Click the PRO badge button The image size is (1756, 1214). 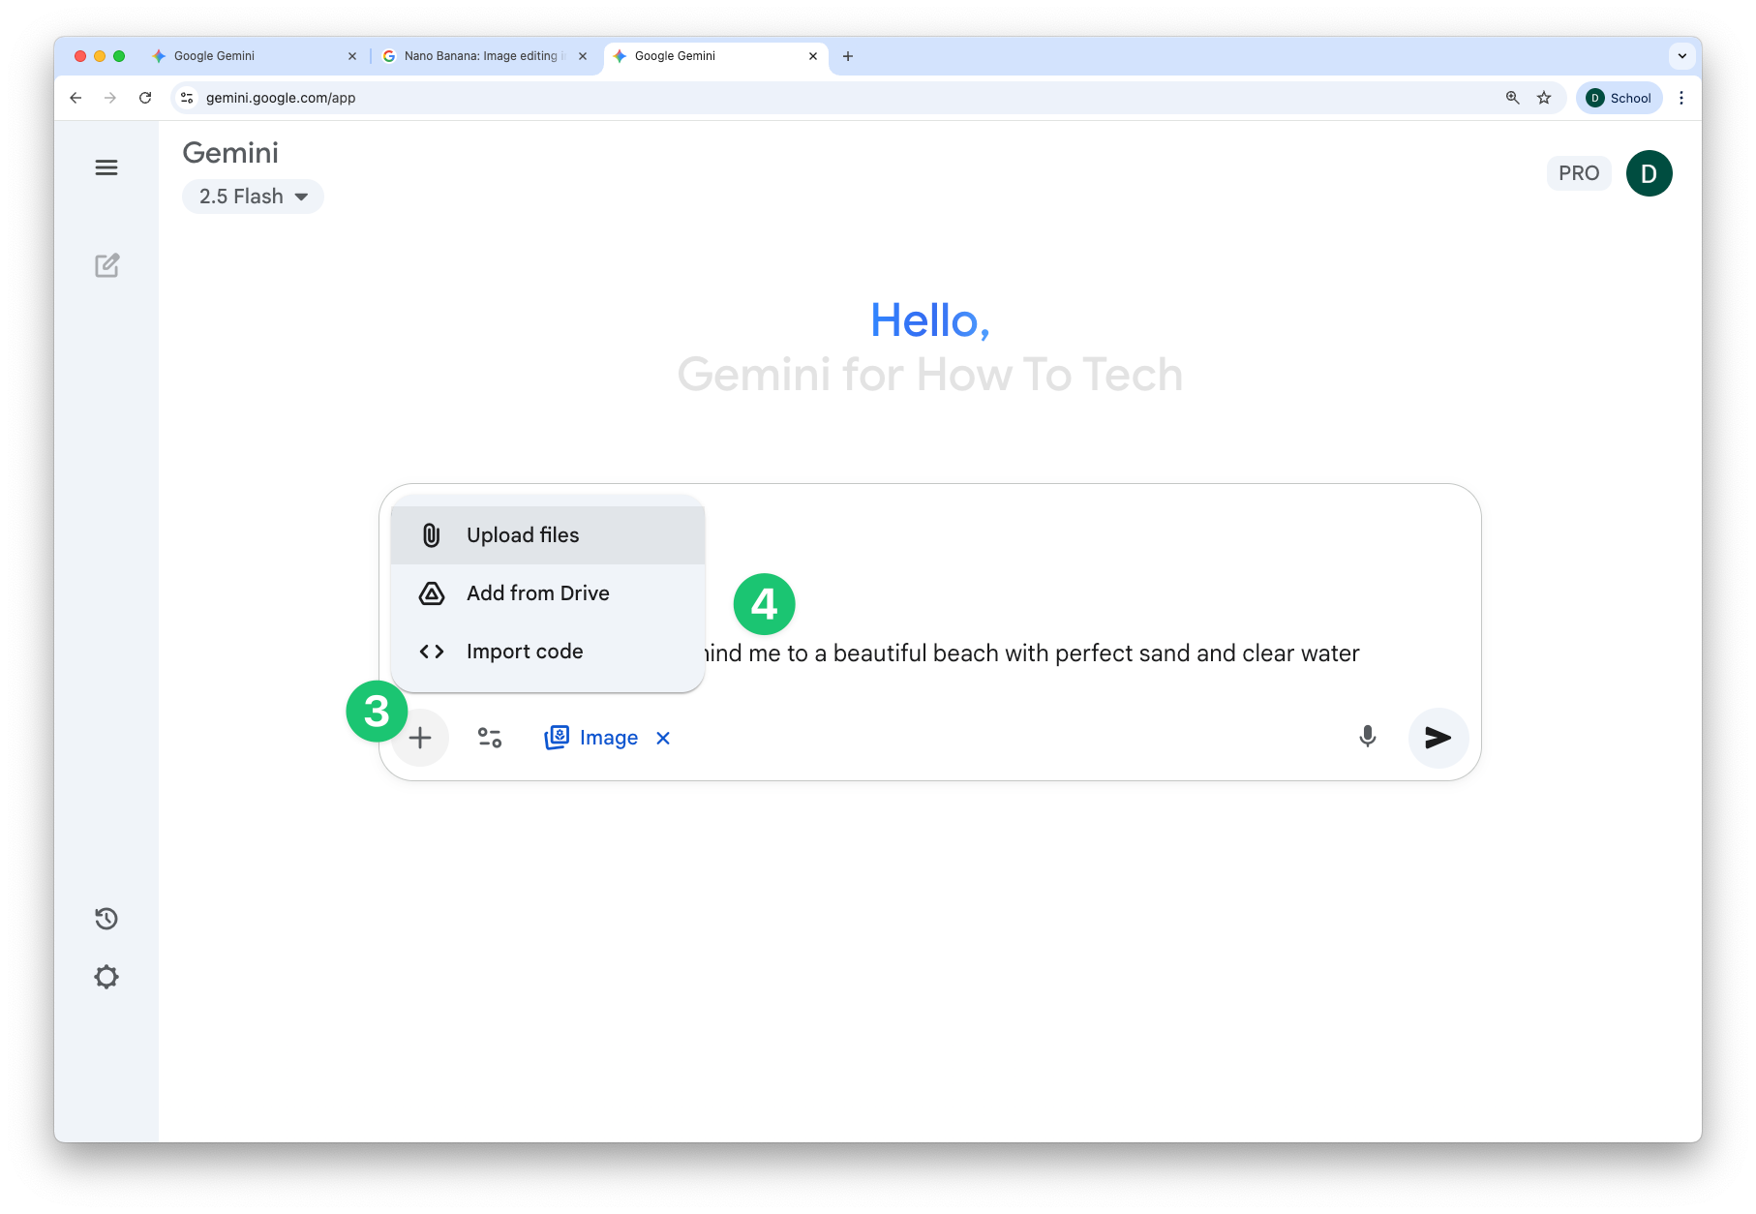tap(1579, 173)
